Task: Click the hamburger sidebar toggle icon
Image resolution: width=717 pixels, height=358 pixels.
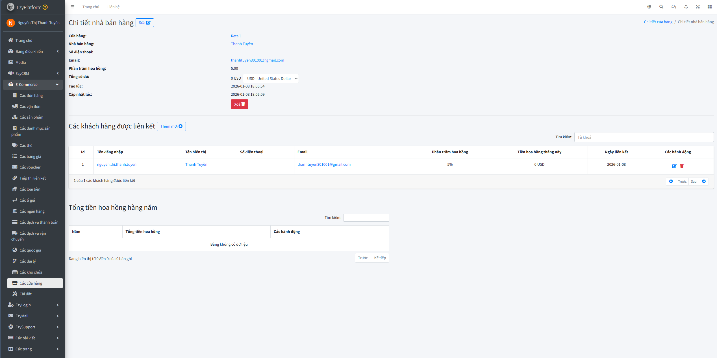Action: [73, 7]
